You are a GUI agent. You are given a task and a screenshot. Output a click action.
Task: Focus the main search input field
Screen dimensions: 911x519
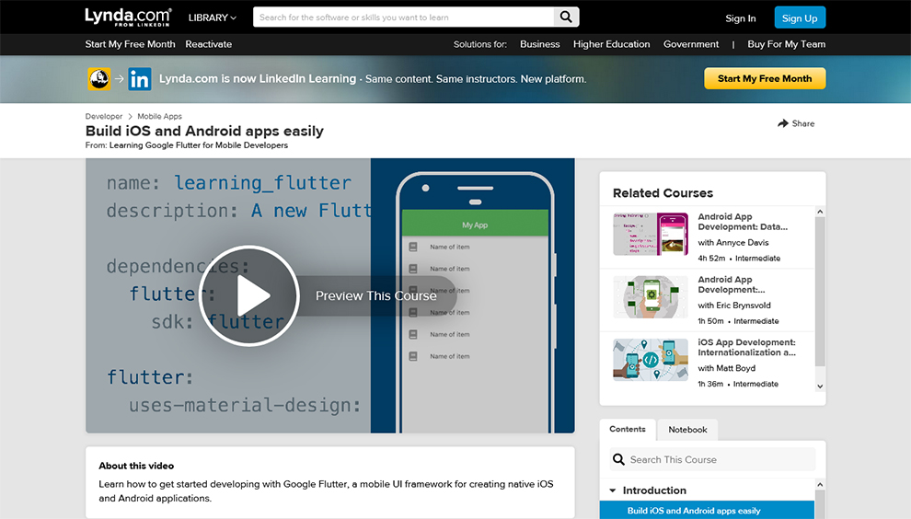pyautogui.click(x=404, y=17)
